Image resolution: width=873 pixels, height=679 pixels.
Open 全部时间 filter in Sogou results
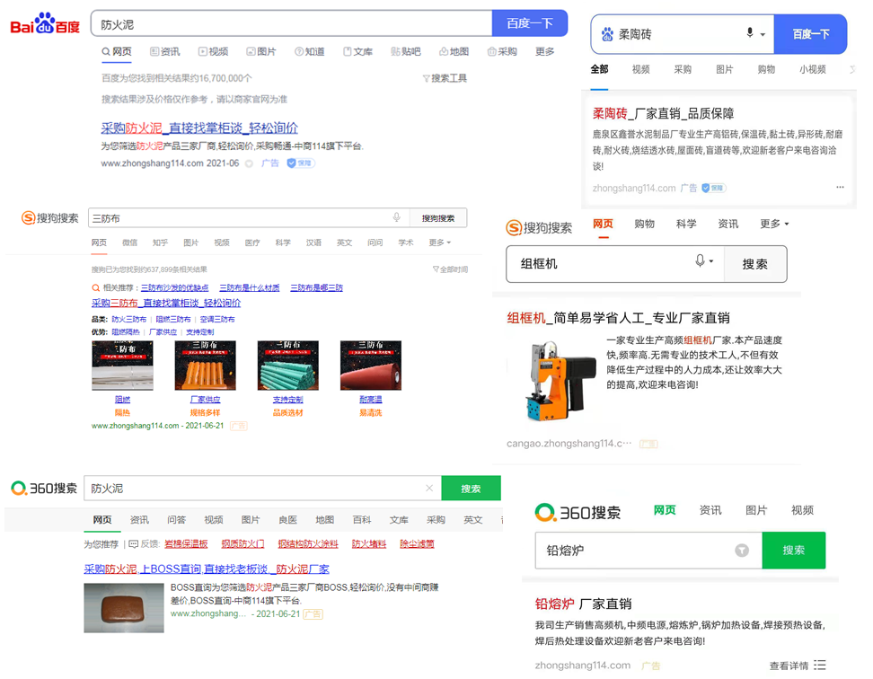point(450,269)
